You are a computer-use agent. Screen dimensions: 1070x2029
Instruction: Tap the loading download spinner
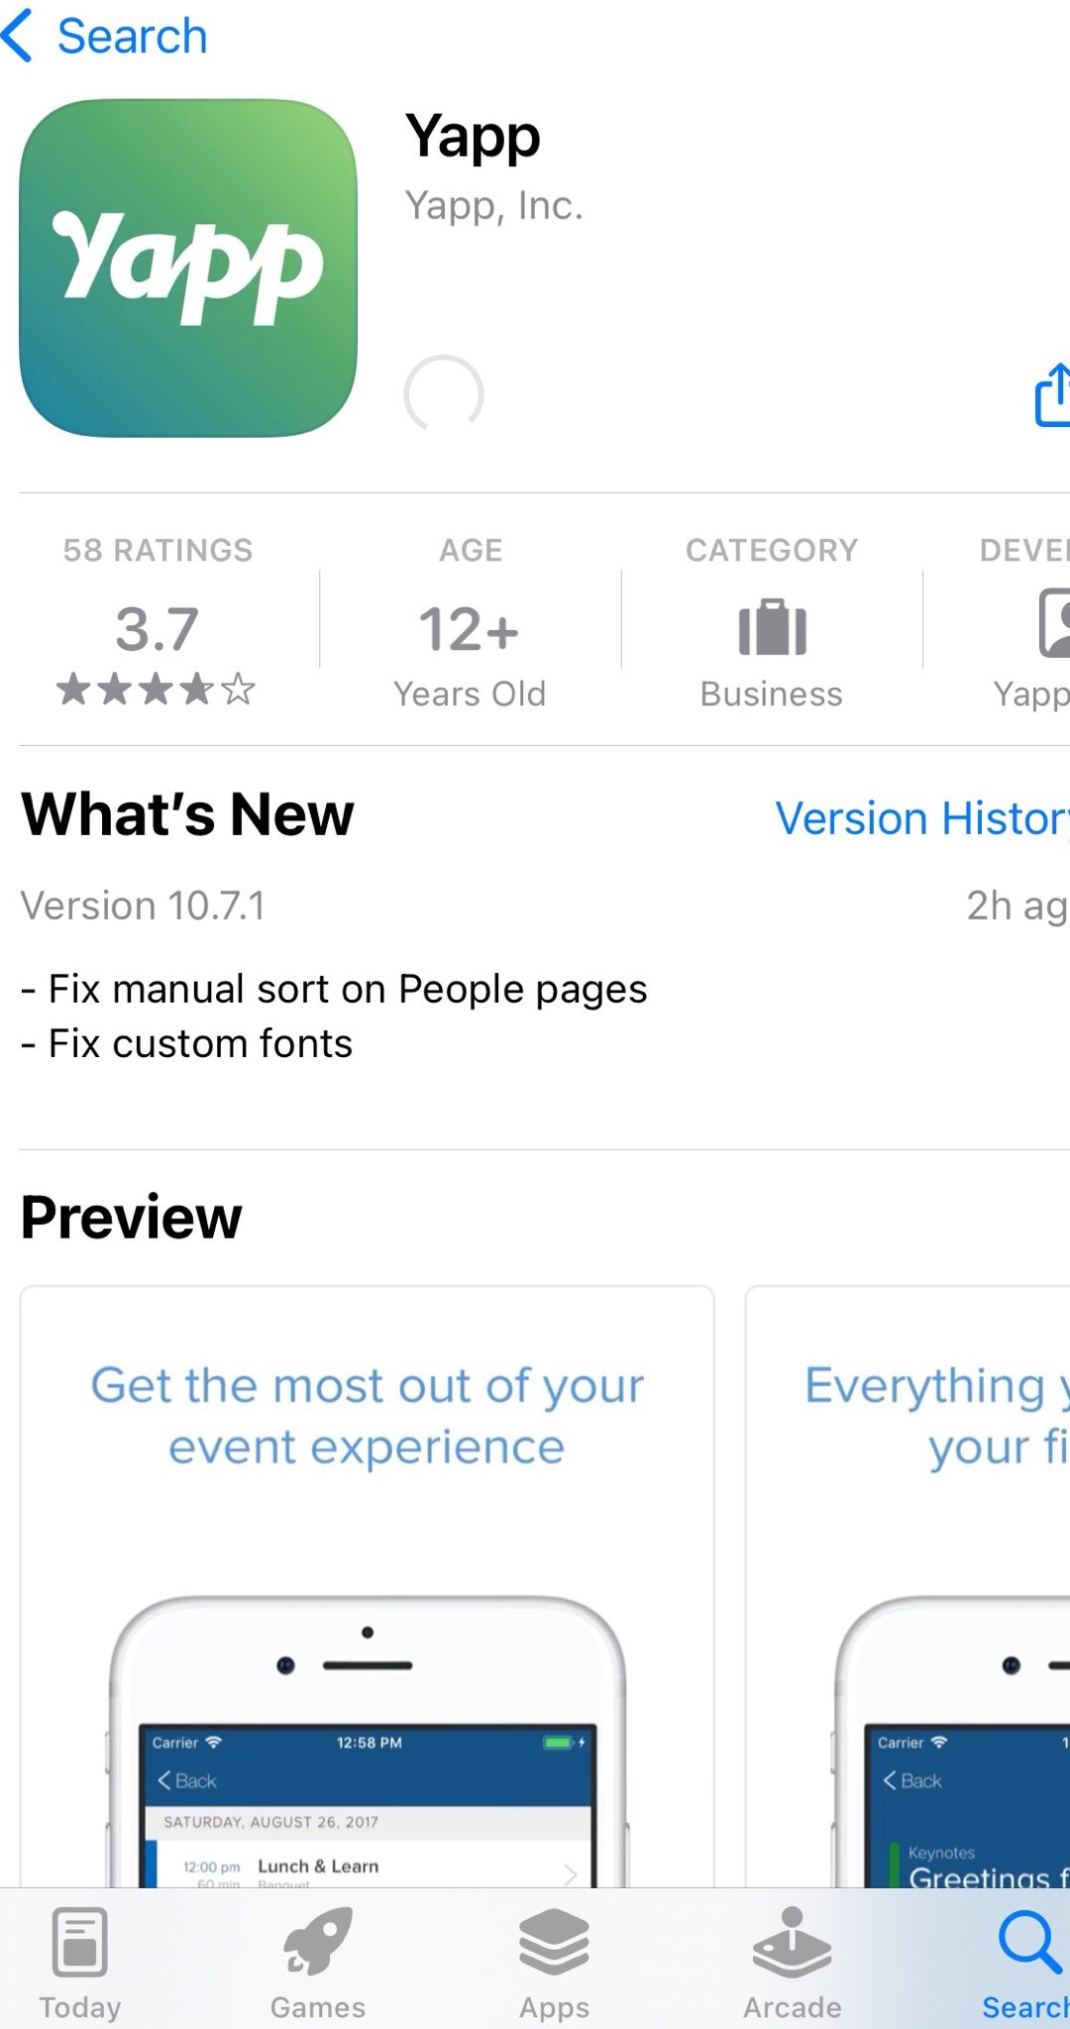click(444, 394)
